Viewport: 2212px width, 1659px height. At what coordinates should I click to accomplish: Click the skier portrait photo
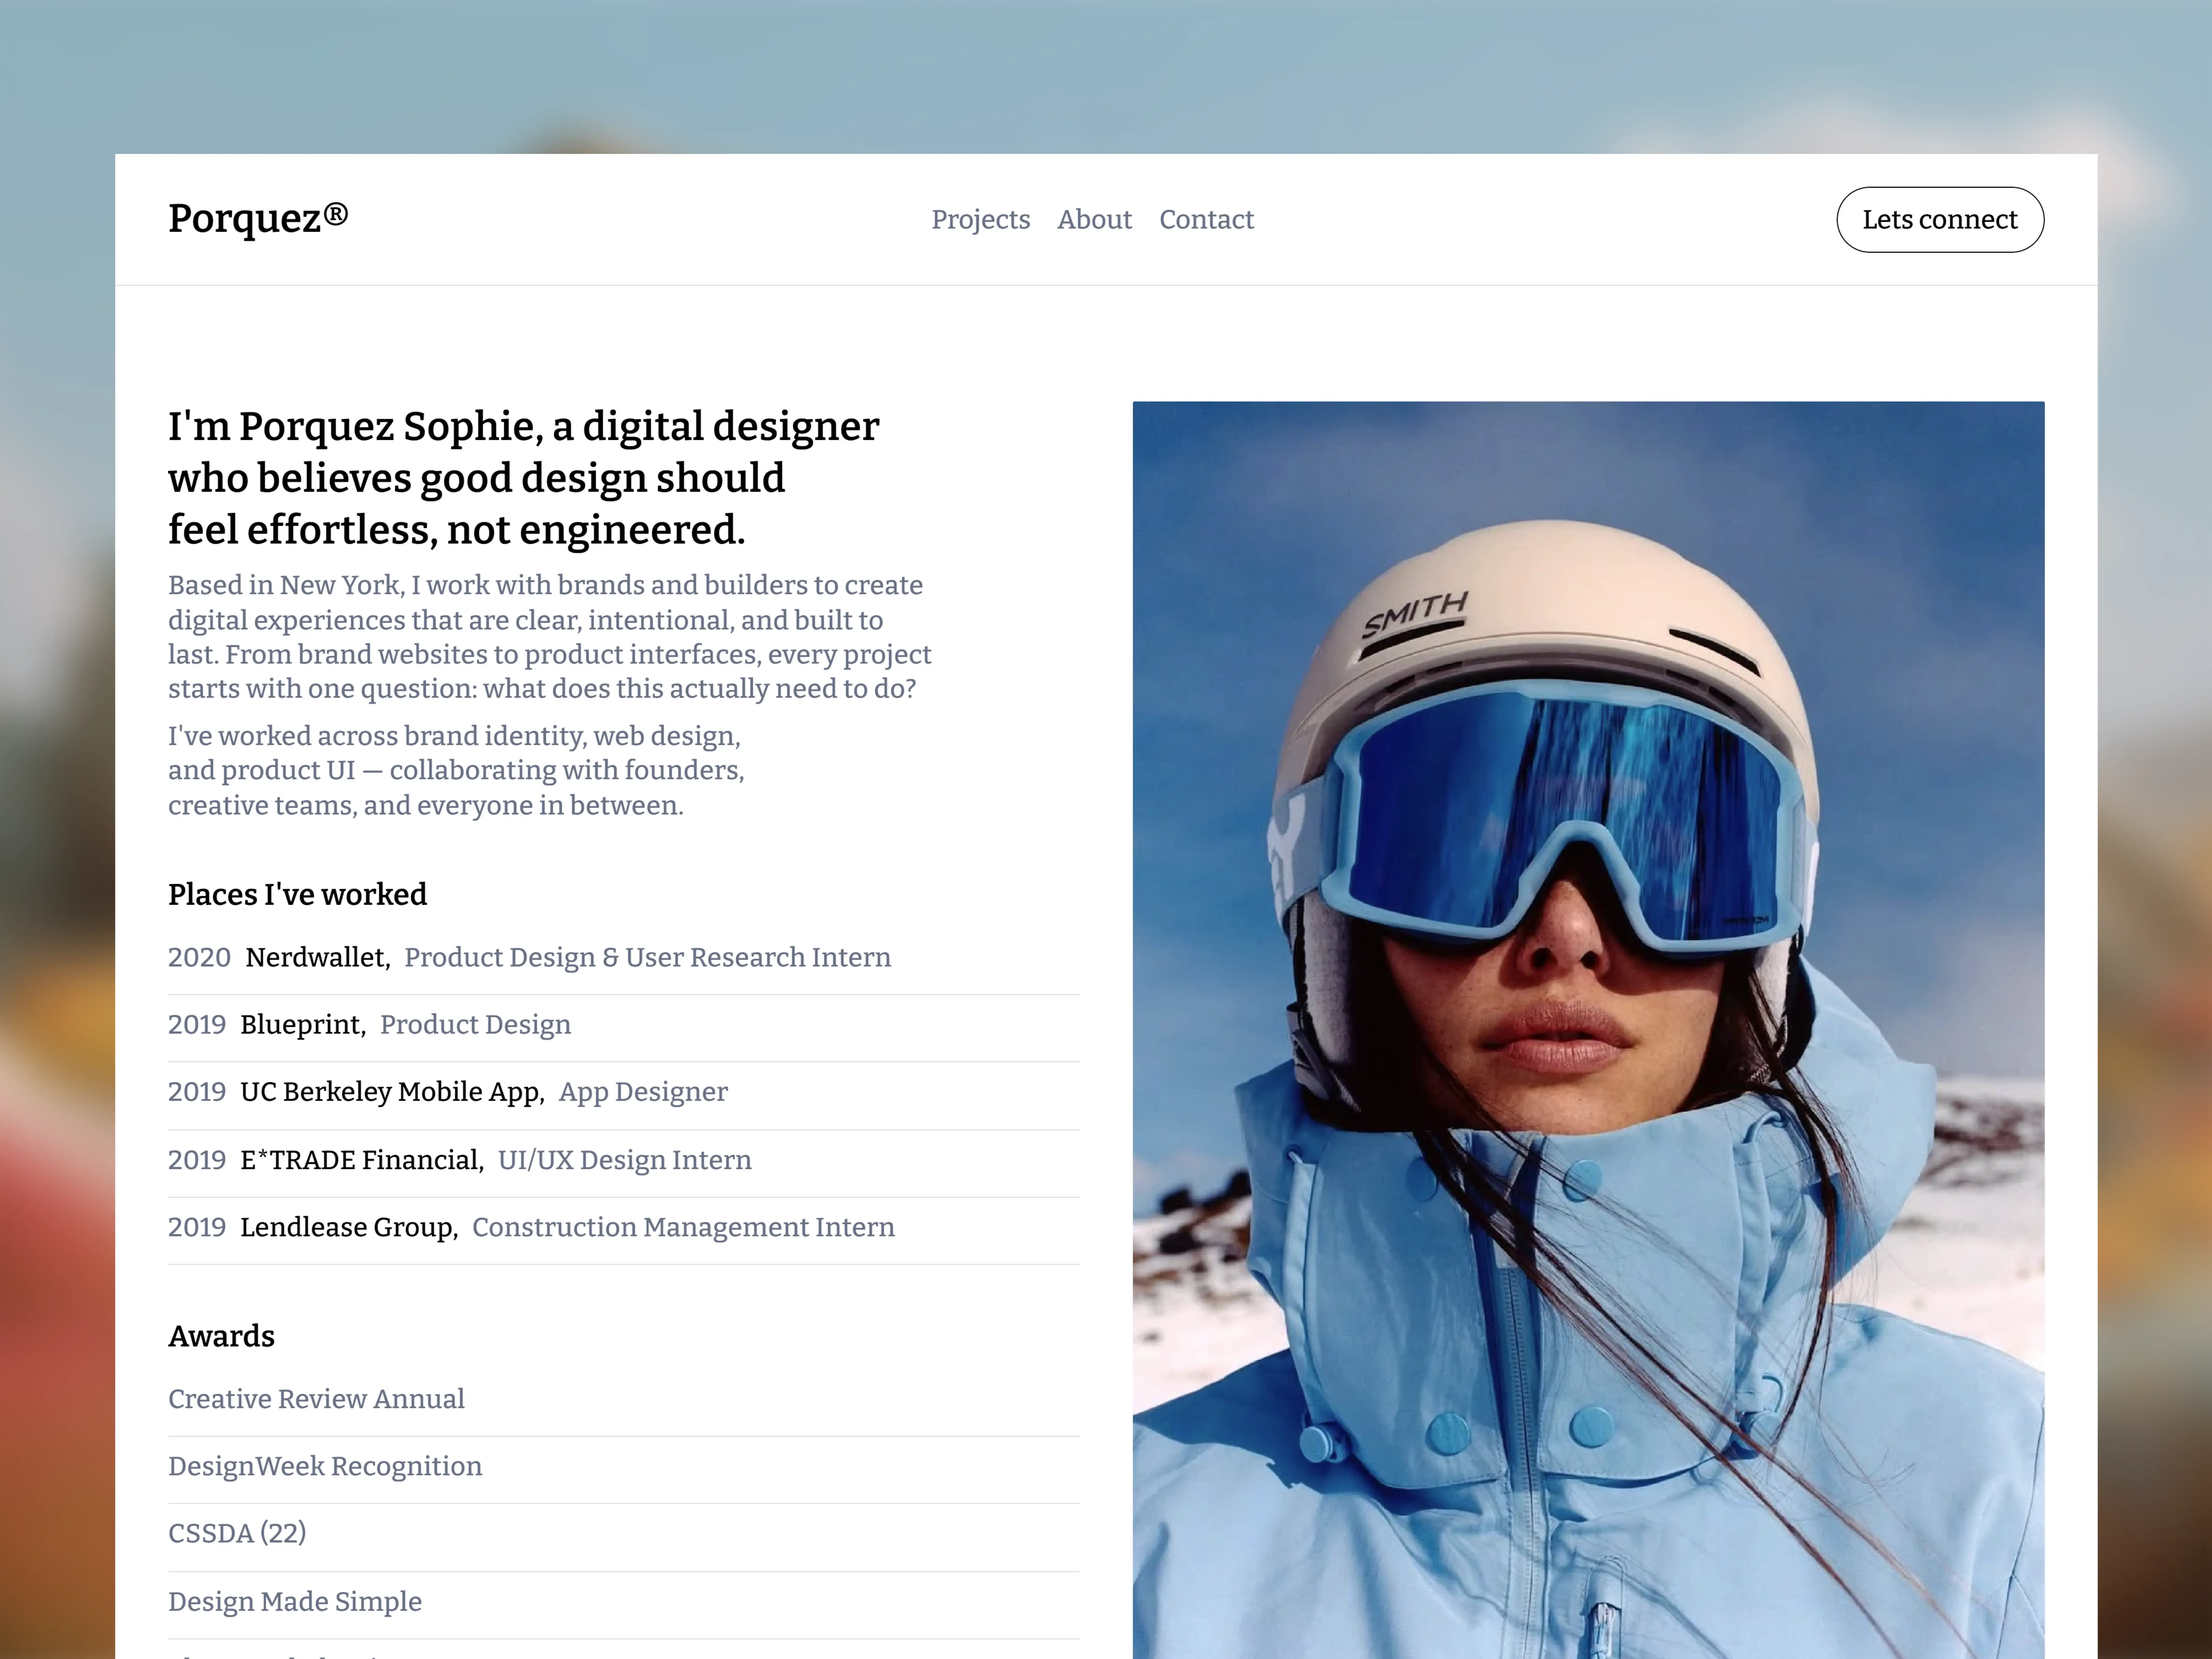1588,1030
